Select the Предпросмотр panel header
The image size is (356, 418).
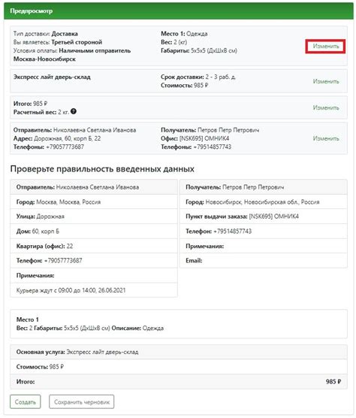[x=179, y=11]
